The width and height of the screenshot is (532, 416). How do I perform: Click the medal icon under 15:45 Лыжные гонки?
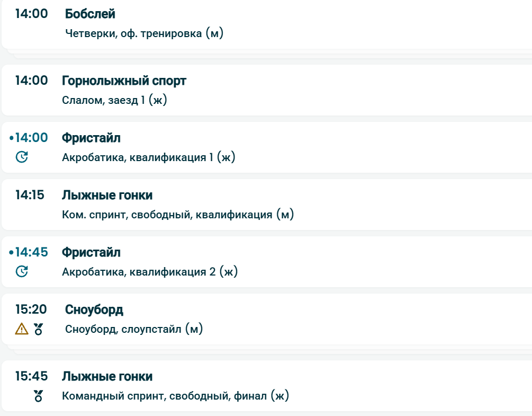(38, 395)
